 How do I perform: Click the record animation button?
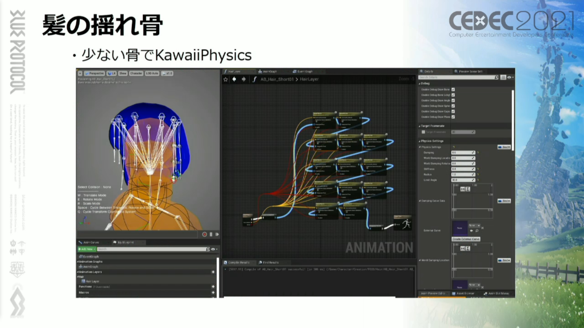pos(204,234)
